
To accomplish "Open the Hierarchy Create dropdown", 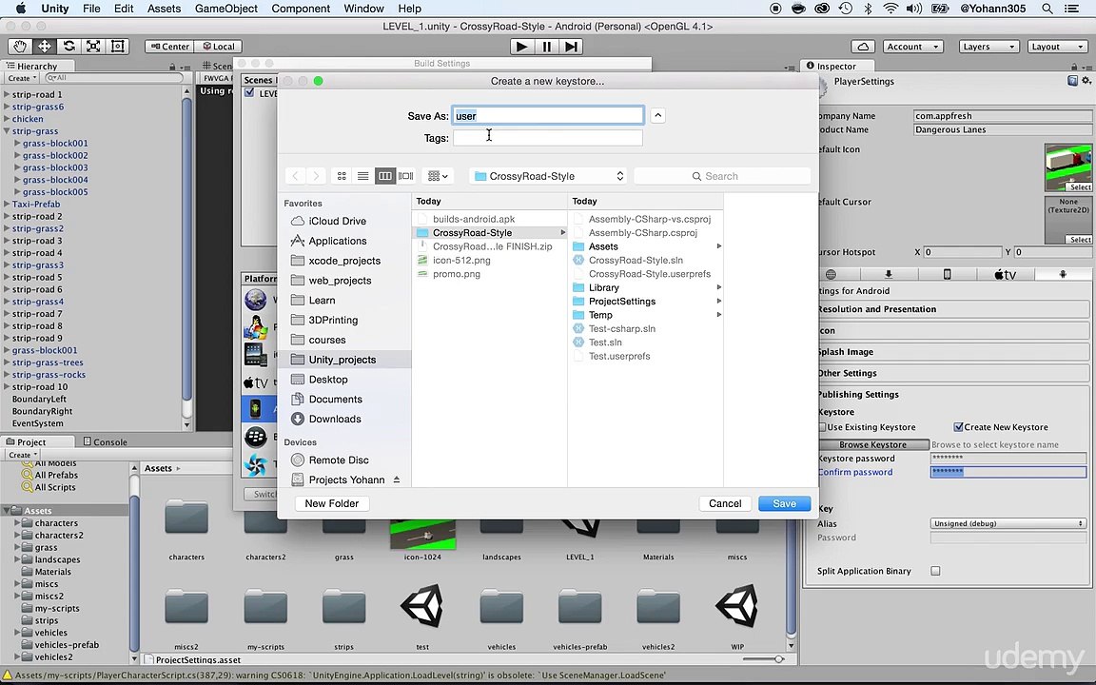I will click(22, 78).
